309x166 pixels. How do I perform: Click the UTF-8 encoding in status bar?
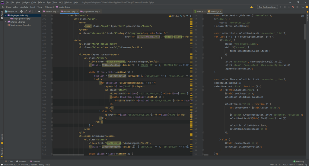(x=292, y=165)
